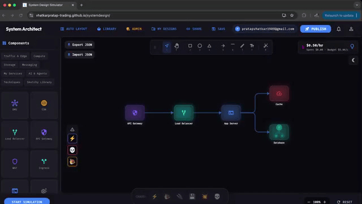Select the magic wand tool
Viewport: 362px width, 204px height.
266,46
